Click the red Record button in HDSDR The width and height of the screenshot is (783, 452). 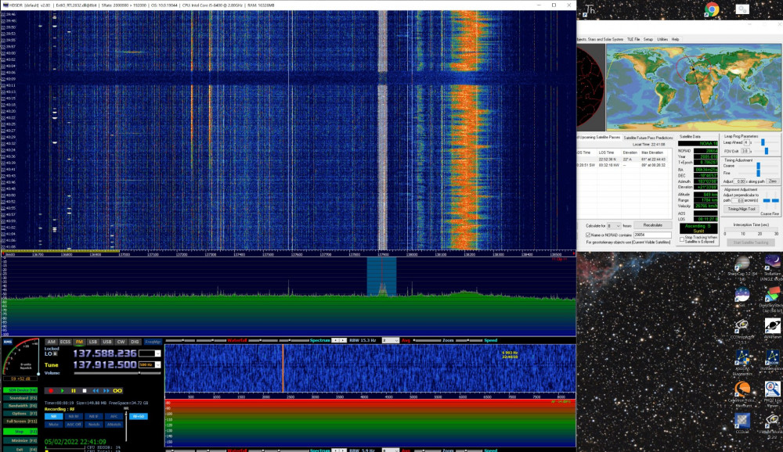click(51, 391)
